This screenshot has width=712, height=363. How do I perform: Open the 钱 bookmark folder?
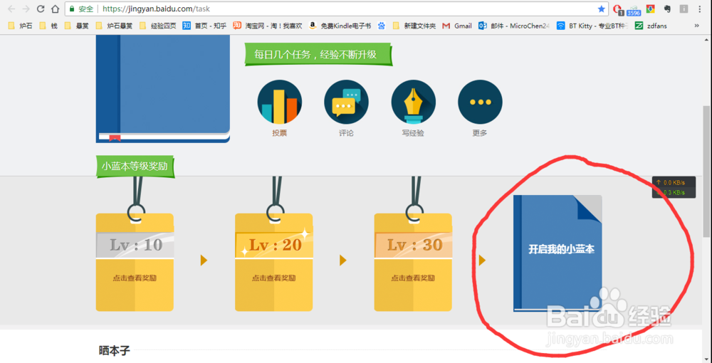click(48, 26)
